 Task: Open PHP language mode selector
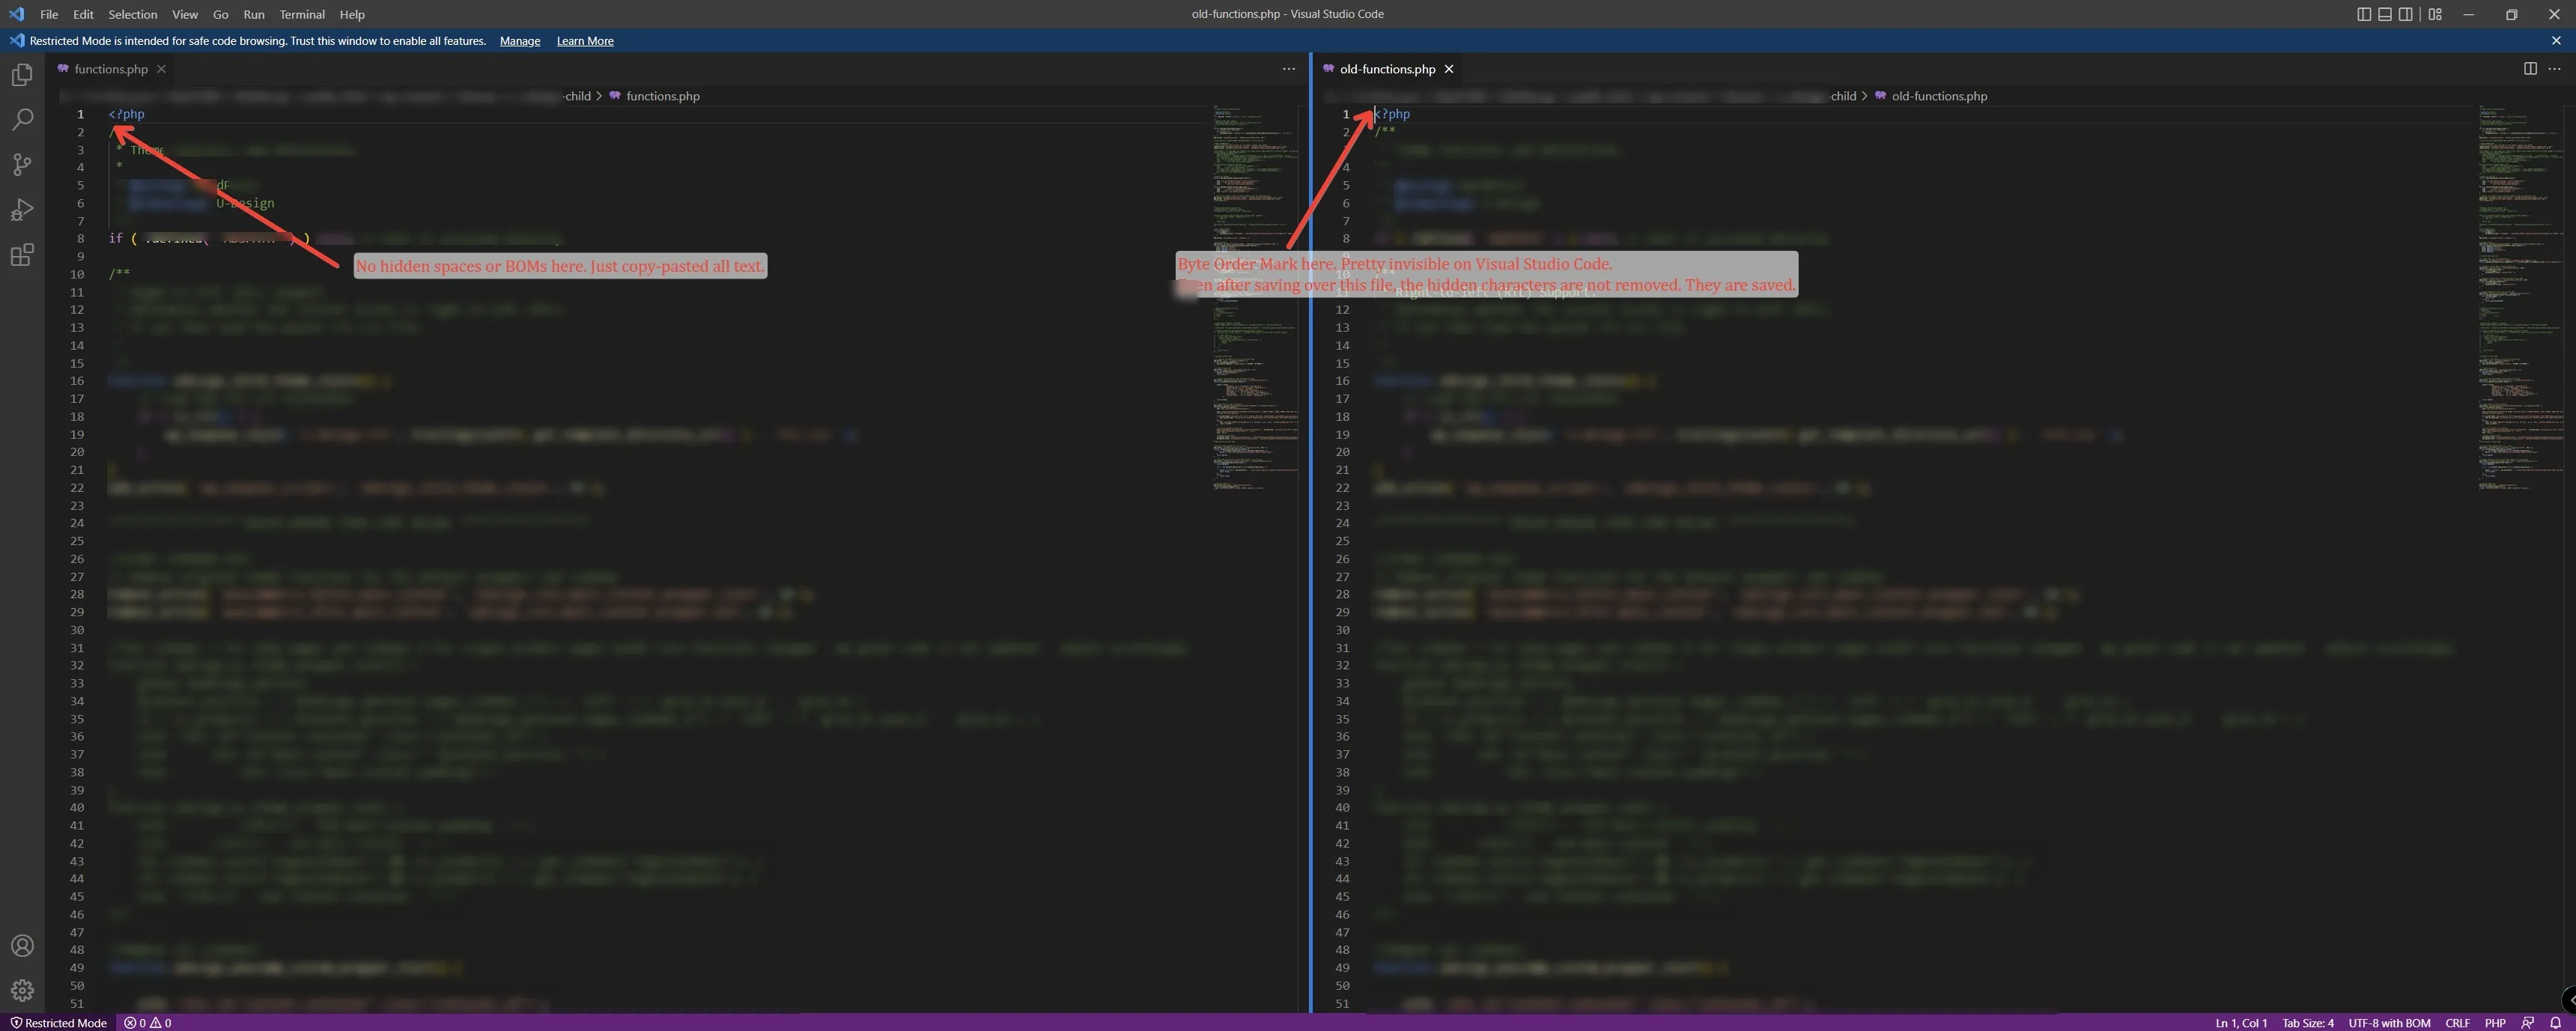coord(2495,1022)
